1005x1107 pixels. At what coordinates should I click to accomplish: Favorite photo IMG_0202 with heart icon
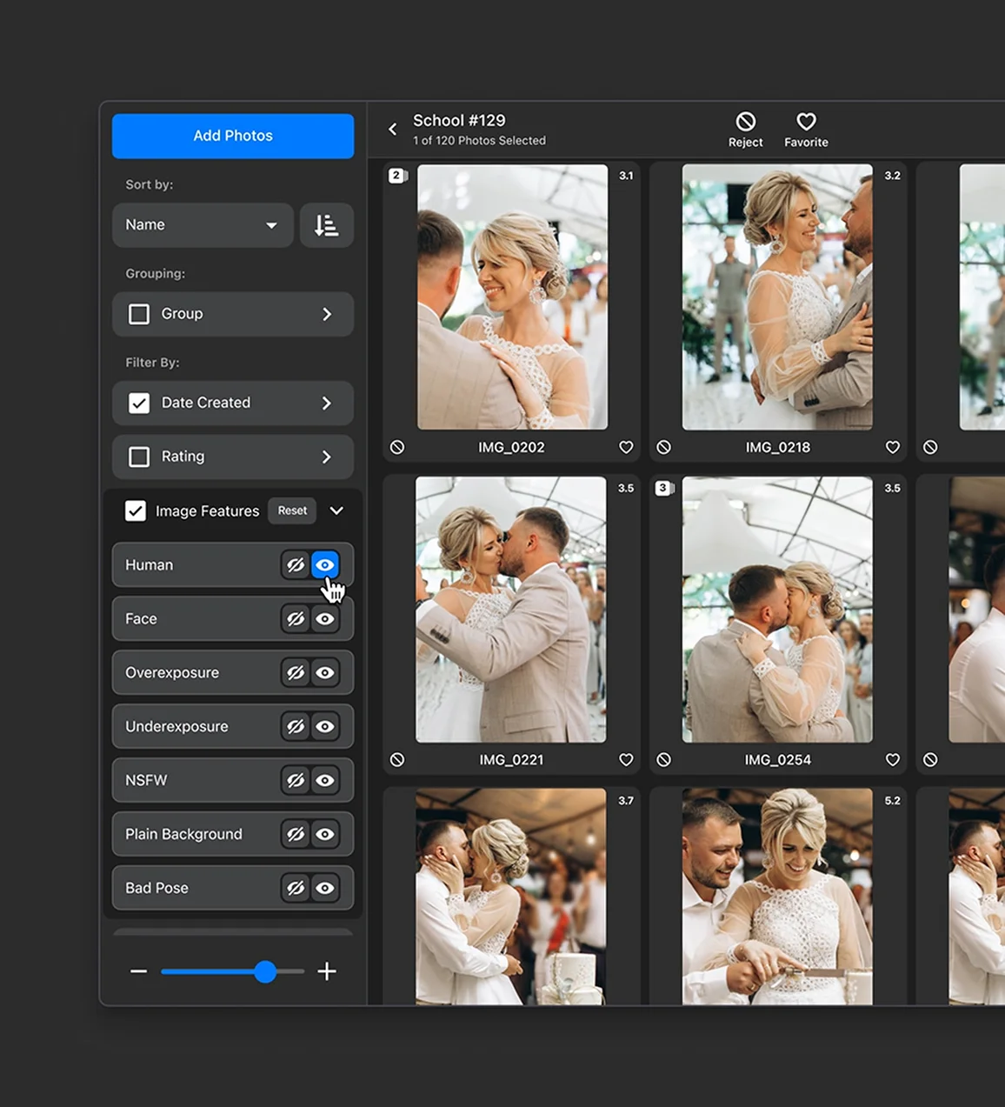tap(626, 447)
